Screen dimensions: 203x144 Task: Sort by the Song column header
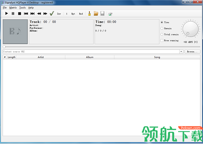(157, 57)
